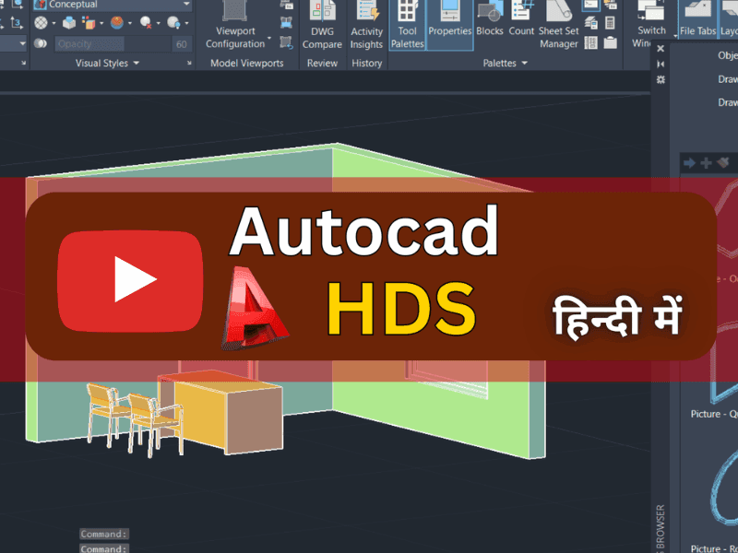Expand the face-colors dropdown arrow
The image size is (738, 553).
click(x=101, y=23)
